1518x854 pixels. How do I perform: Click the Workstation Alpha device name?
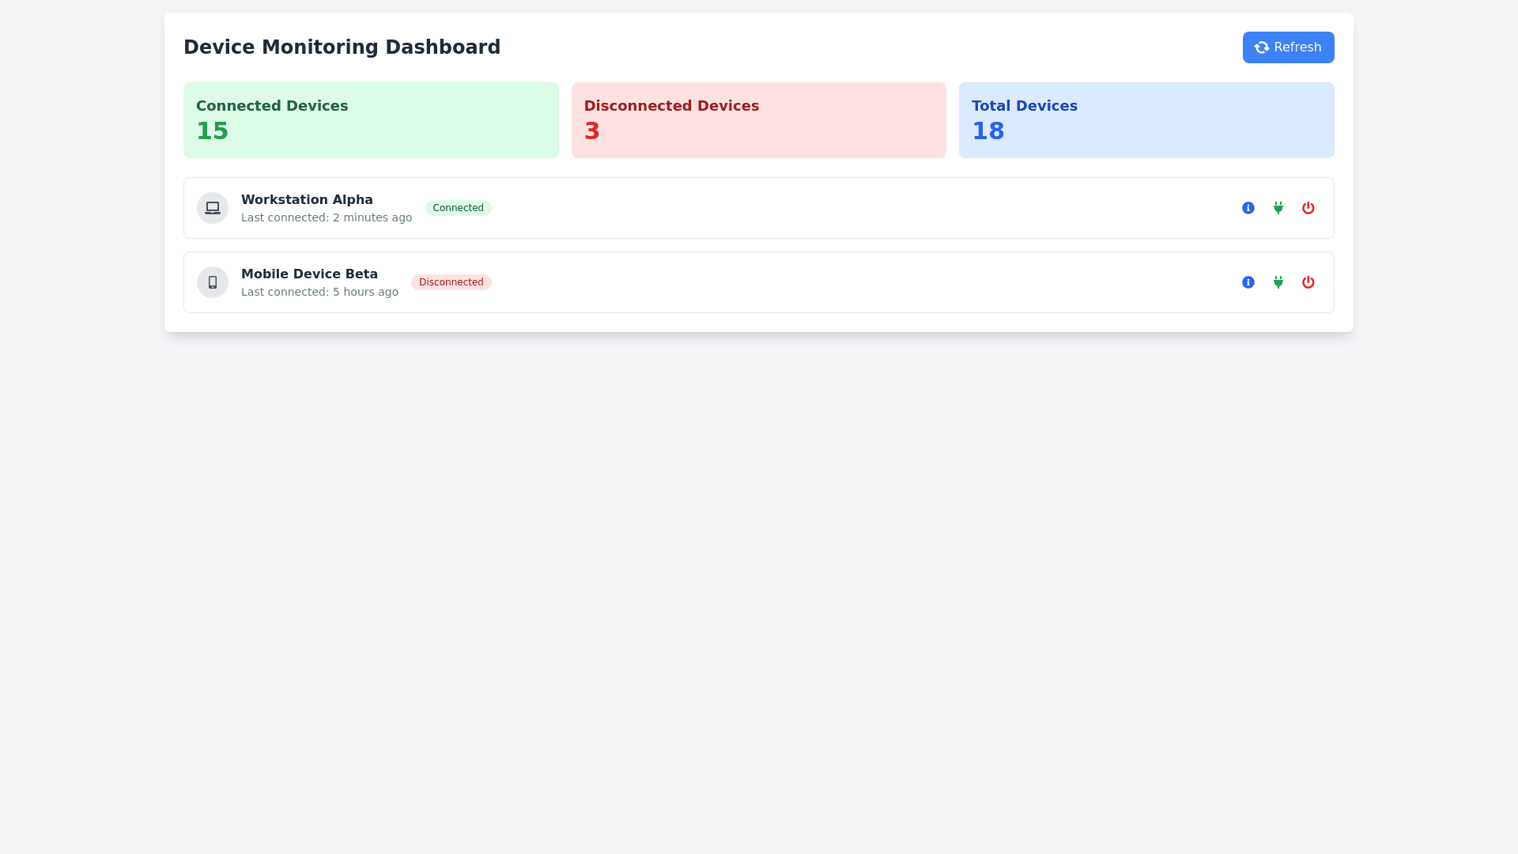(307, 199)
